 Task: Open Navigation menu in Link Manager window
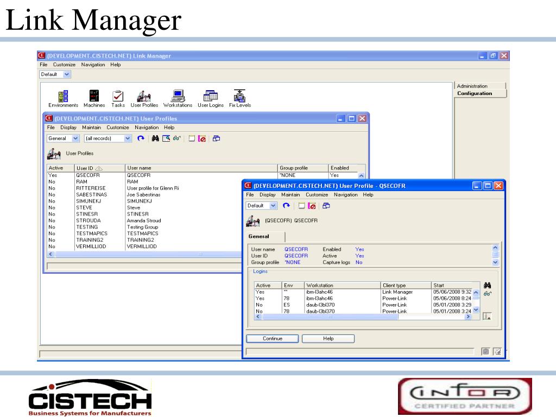93,65
